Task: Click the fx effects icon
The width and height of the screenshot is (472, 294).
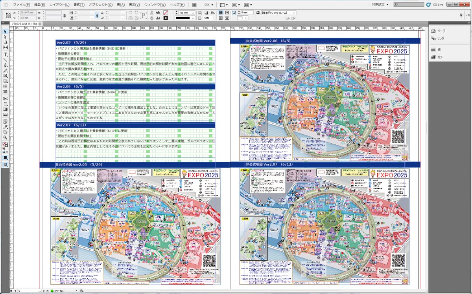Action: 212,13
